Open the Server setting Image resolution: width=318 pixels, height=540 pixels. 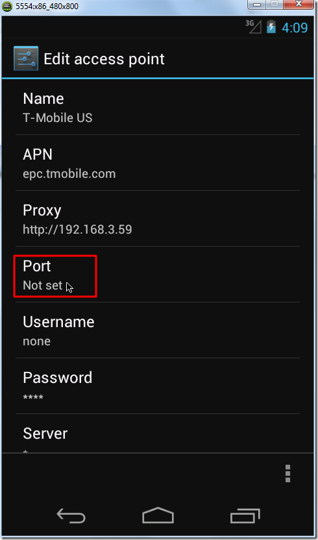[x=158, y=434]
